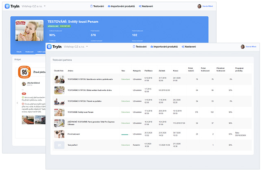Open thumbnail of the Světlý toust Penam row
Image resolution: width=262 pixels, height=172 pixels.
tap(59, 112)
